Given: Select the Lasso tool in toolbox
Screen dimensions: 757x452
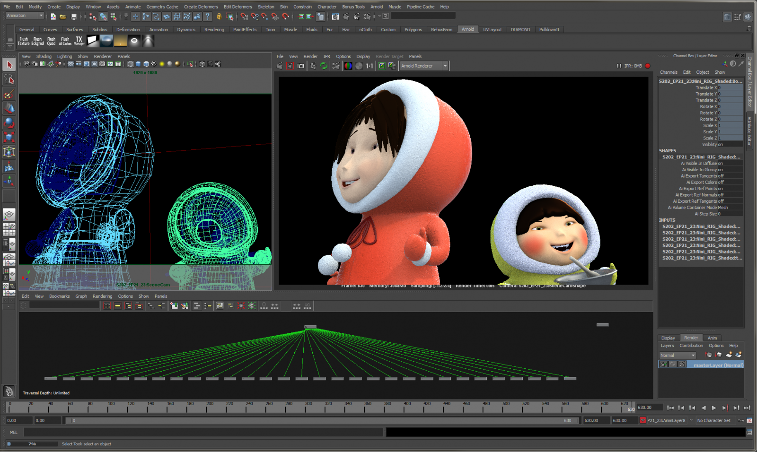Looking at the screenshot, I should pos(9,79).
